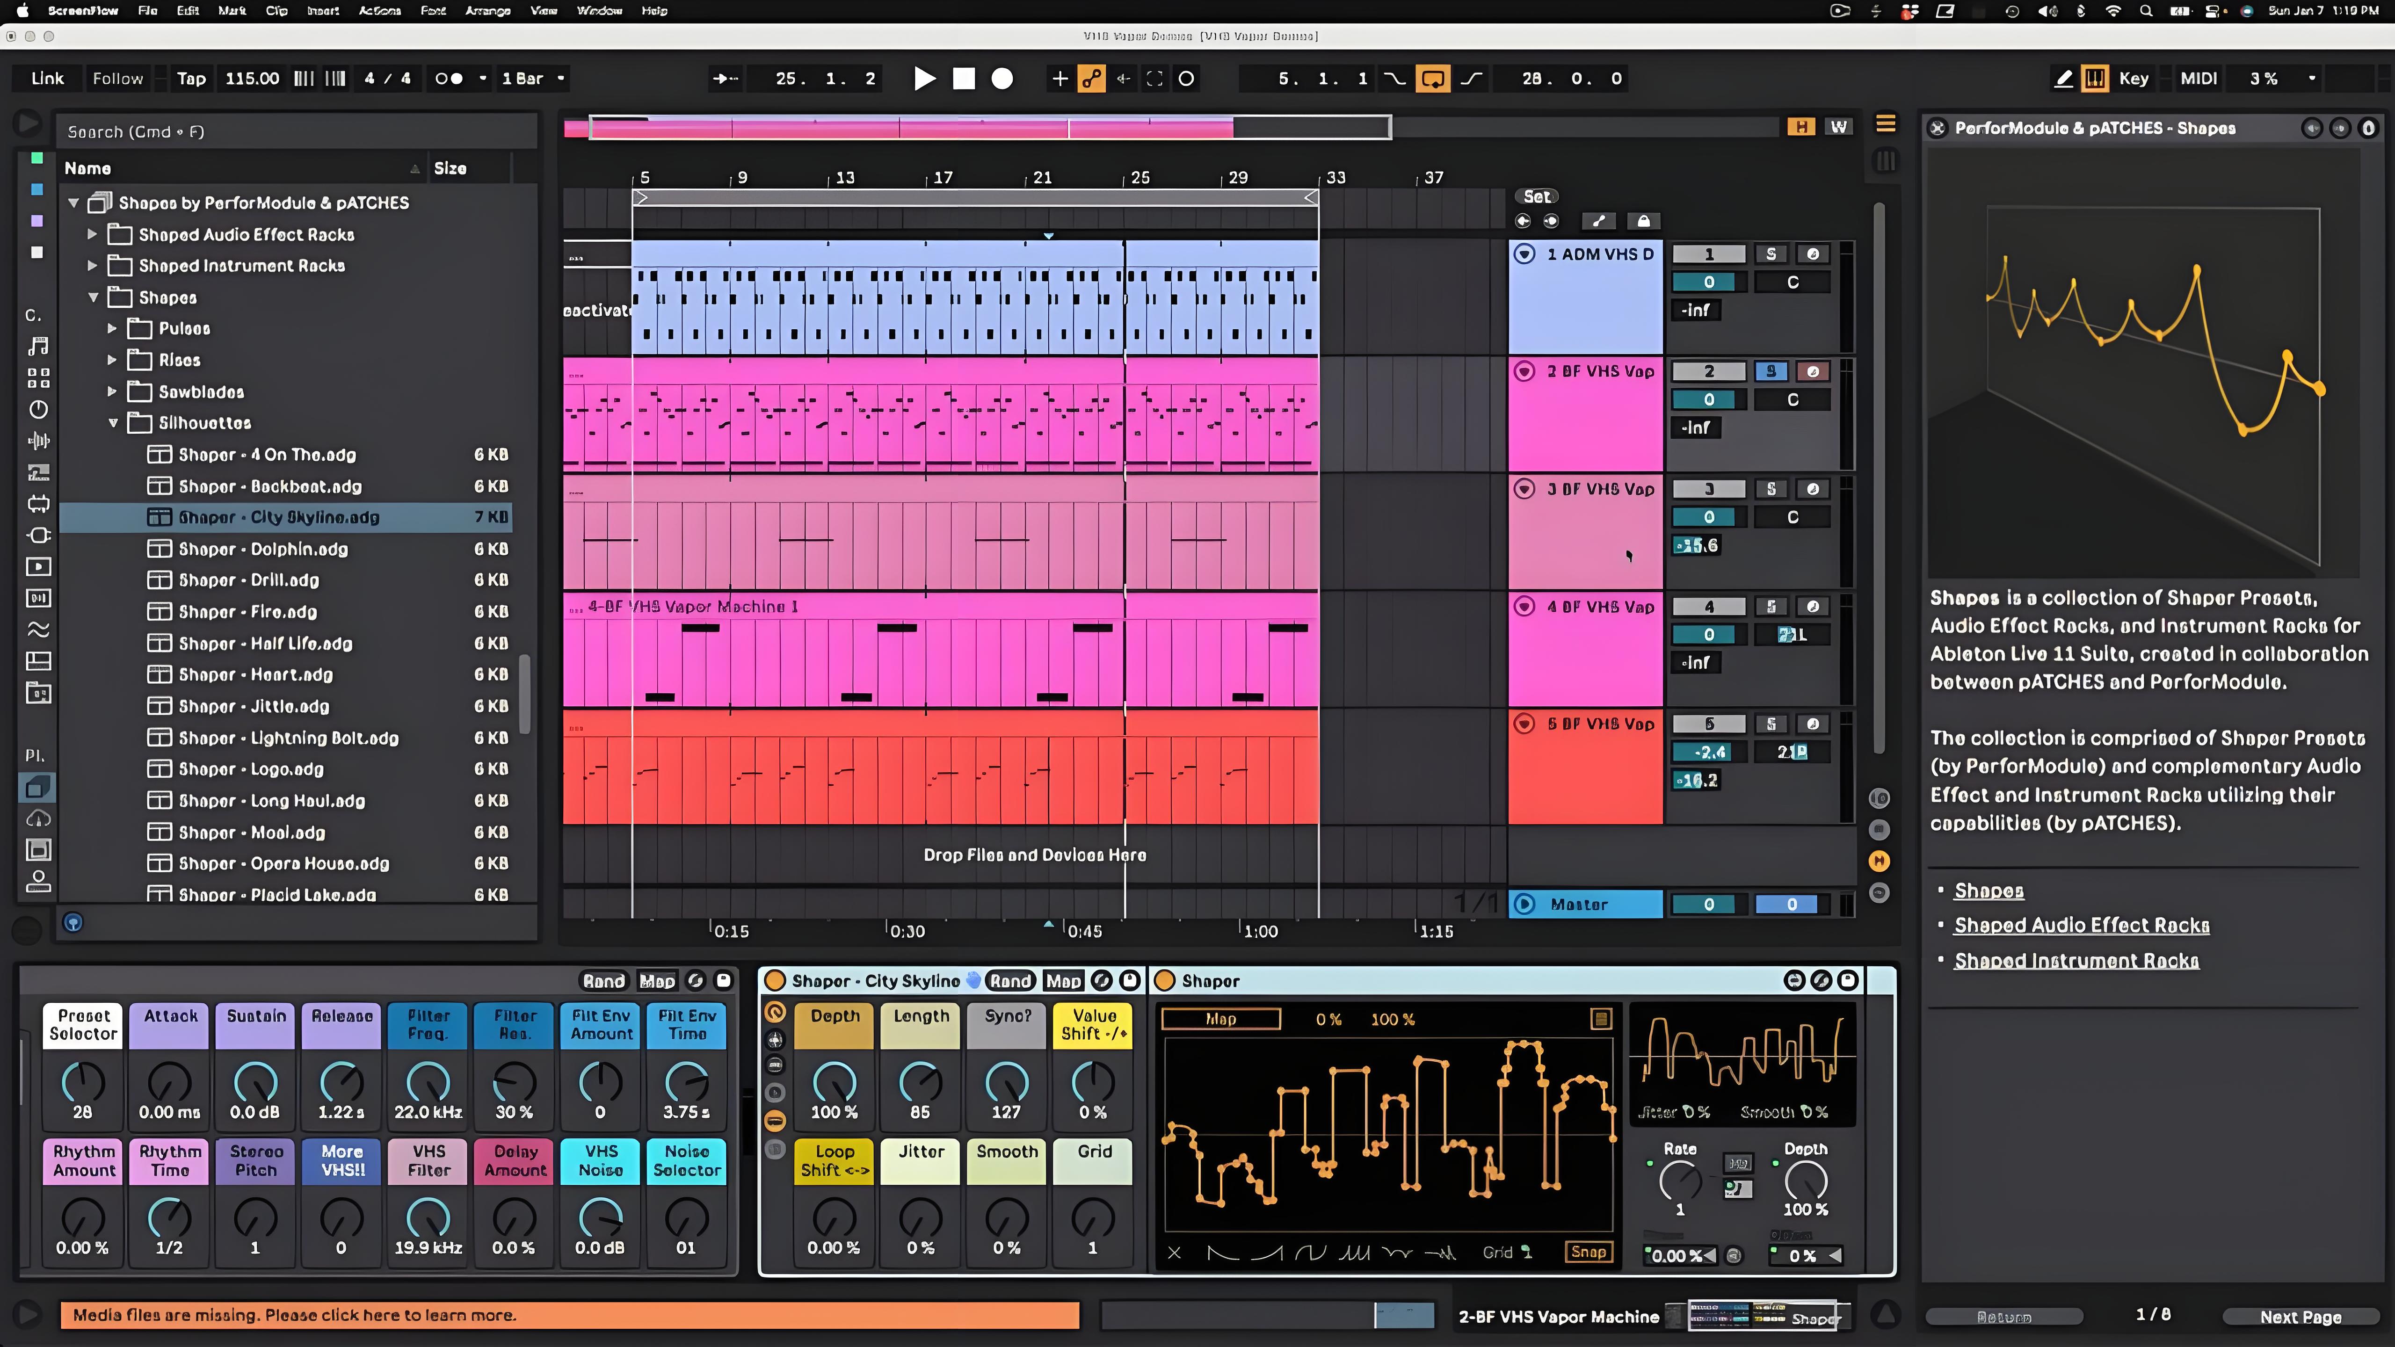The height and width of the screenshot is (1347, 2395).
Task: Toggle the Follow button
Action: (x=118, y=79)
